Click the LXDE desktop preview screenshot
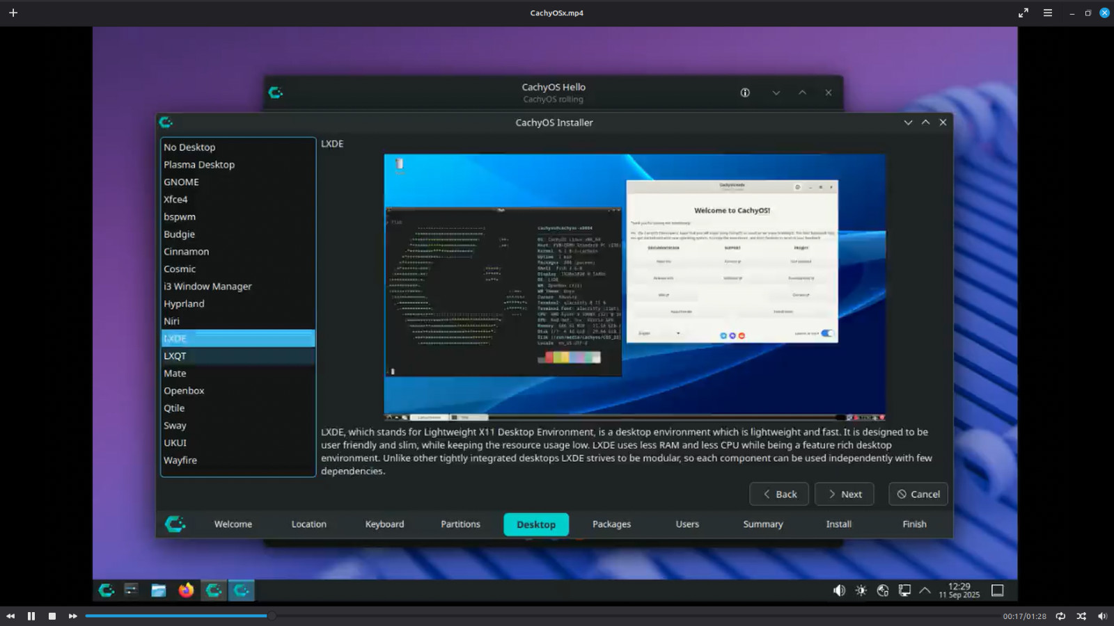1114x626 pixels. pyautogui.click(x=635, y=287)
